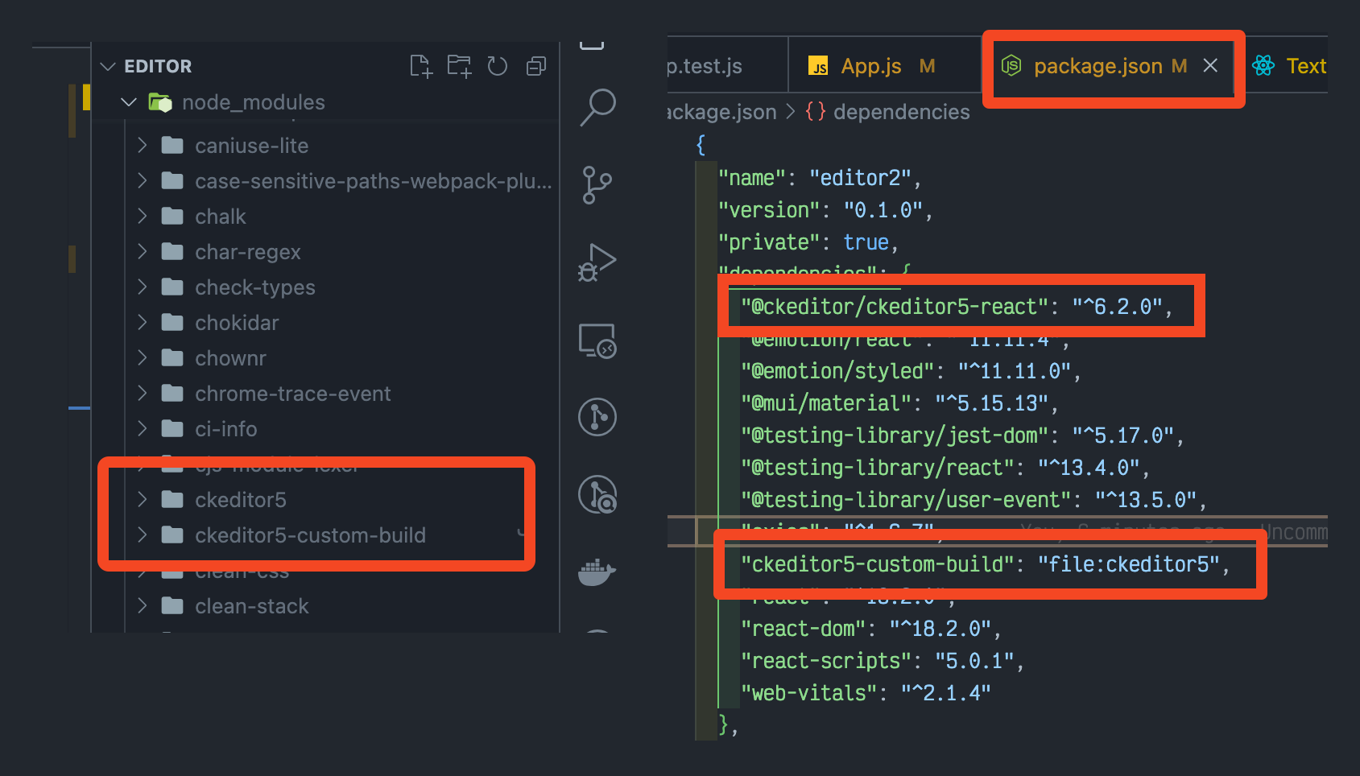The height and width of the screenshot is (776, 1360).
Task: Expand the check-types folder
Action: (x=142, y=287)
